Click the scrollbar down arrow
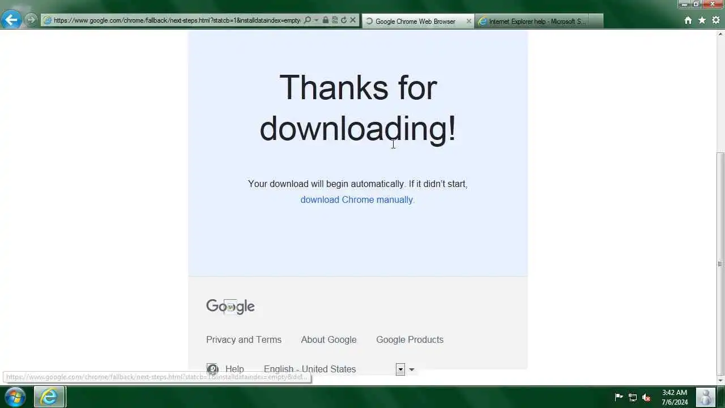This screenshot has height=408, width=725. 720,381
